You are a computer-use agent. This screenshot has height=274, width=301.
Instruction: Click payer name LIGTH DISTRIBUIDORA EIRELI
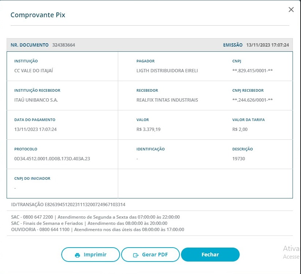167,71
